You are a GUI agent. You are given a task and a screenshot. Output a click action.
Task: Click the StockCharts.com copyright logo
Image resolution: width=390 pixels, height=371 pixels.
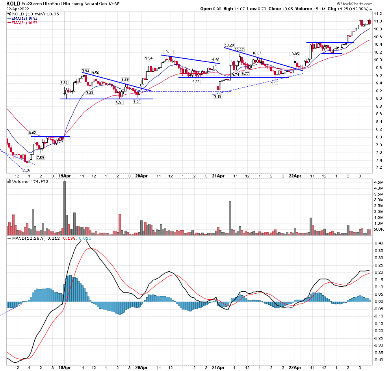click(x=355, y=4)
